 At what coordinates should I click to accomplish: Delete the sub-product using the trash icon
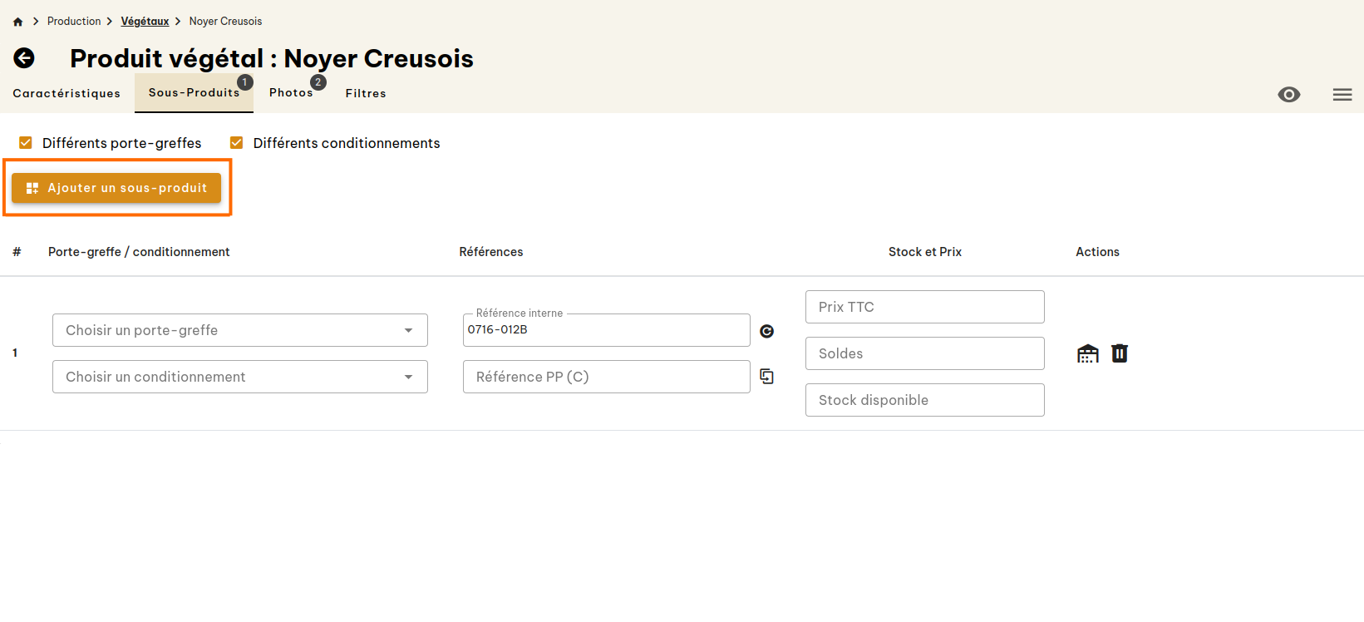tap(1120, 353)
